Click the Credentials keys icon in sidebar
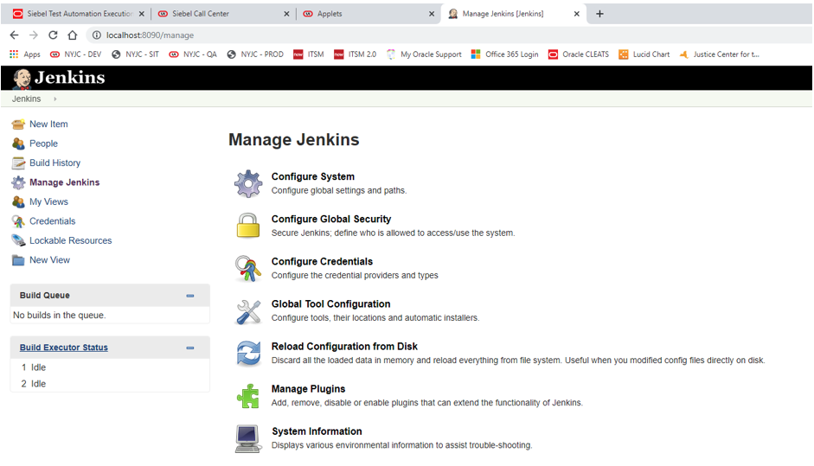This screenshot has height=466, width=814. (18, 221)
